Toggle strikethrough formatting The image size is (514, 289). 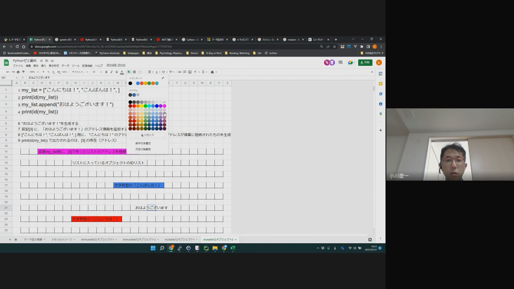pyautogui.click(x=116, y=72)
